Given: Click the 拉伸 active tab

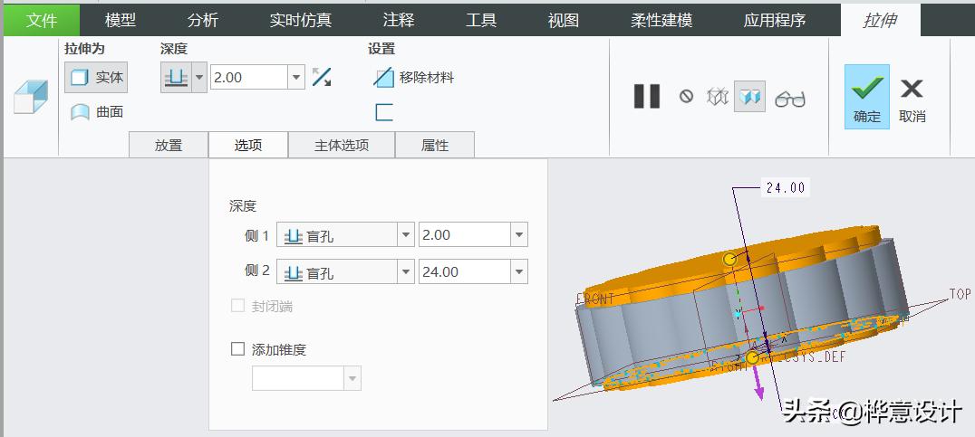Looking at the screenshot, I should 880,20.
